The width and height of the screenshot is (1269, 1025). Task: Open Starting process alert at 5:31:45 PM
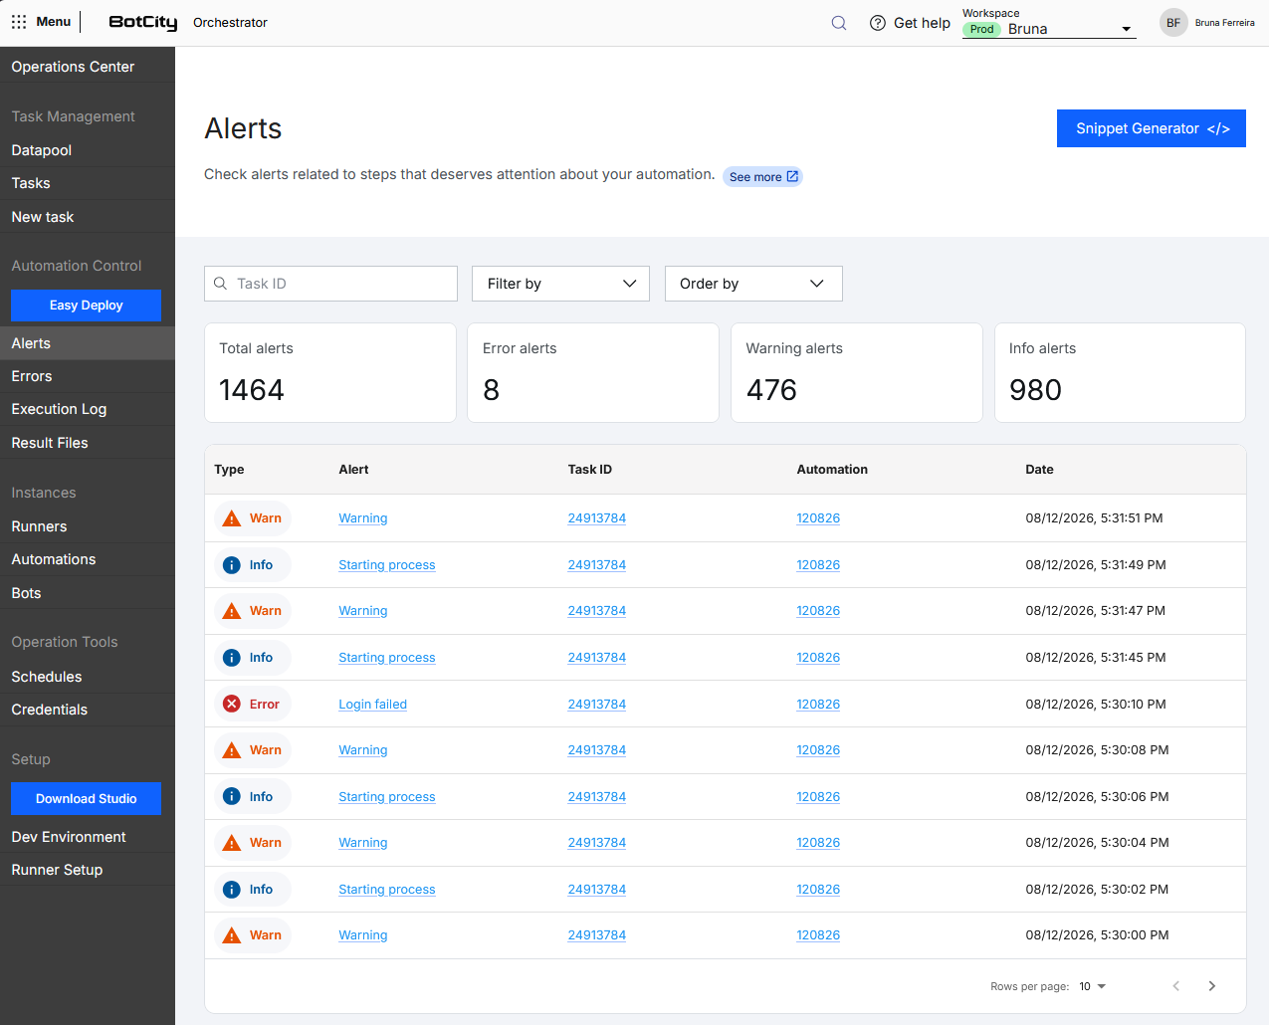[x=387, y=658]
